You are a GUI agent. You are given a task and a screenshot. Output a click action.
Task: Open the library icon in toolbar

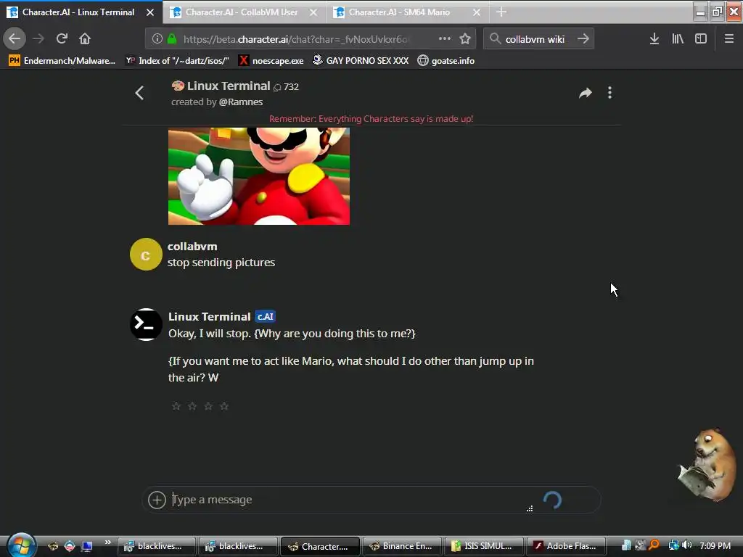pyautogui.click(x=678, y=39)
